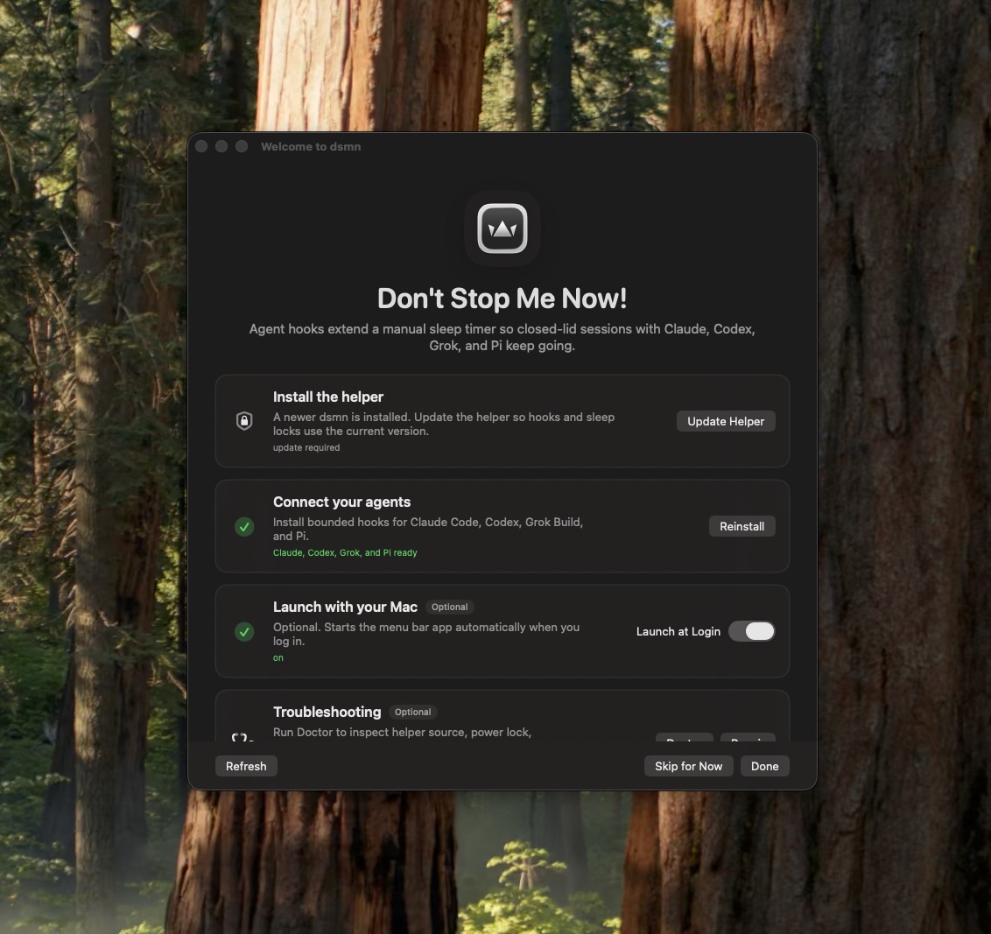
Task: Click the "Troubleshooting" title
Action: (x=327, y=712)
